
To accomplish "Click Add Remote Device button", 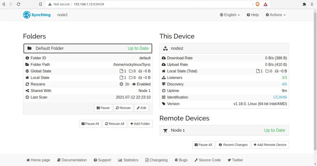I will [270, 145].
